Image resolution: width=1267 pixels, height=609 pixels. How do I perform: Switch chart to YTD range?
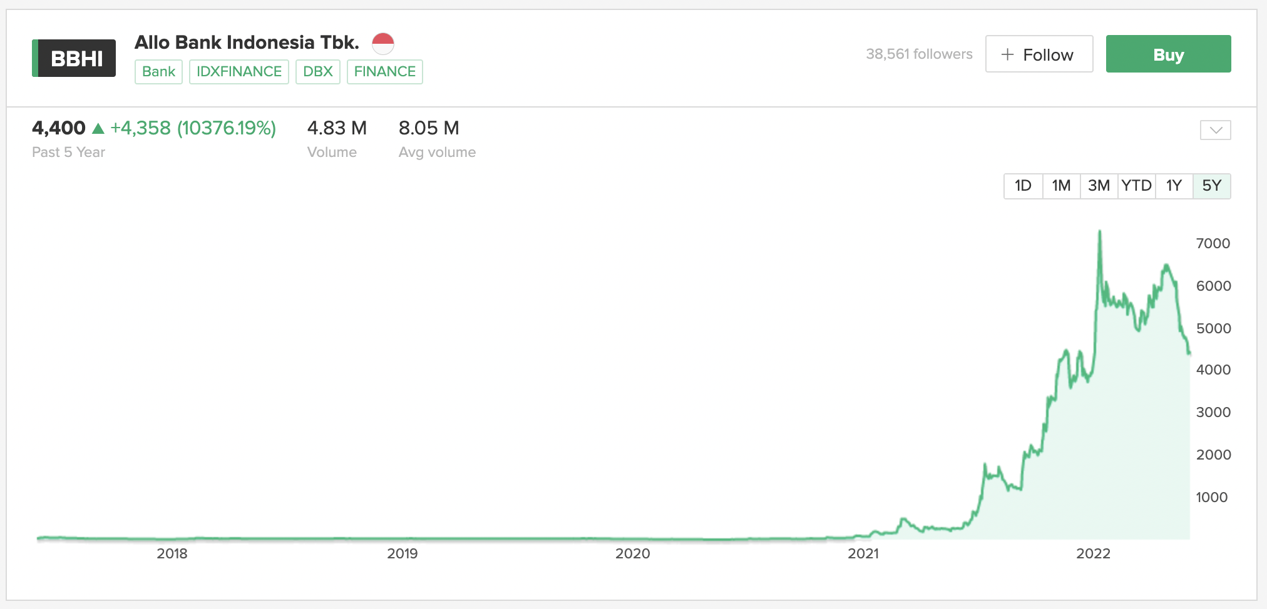tap(1136, 186)
